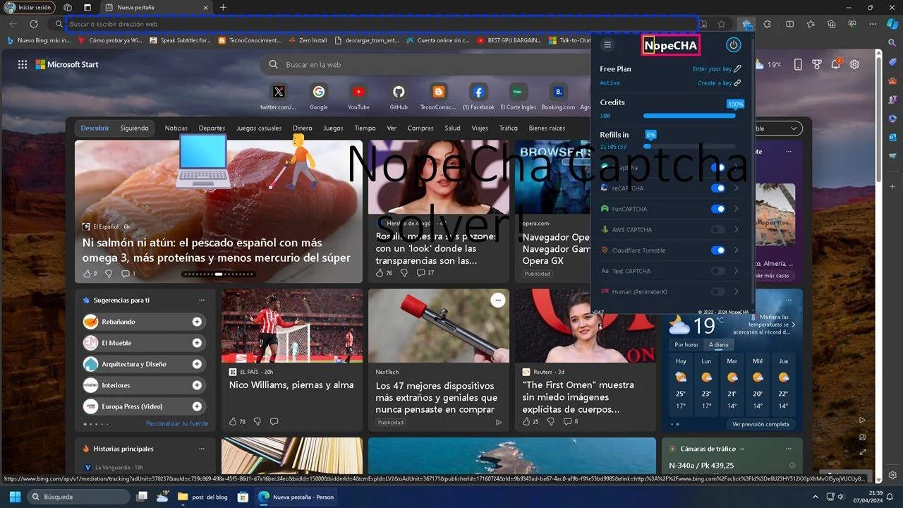903x508 pixels.
Task: Open the GitHub shortcut tile
Action: pyautogui.click(x=399, y=92)
